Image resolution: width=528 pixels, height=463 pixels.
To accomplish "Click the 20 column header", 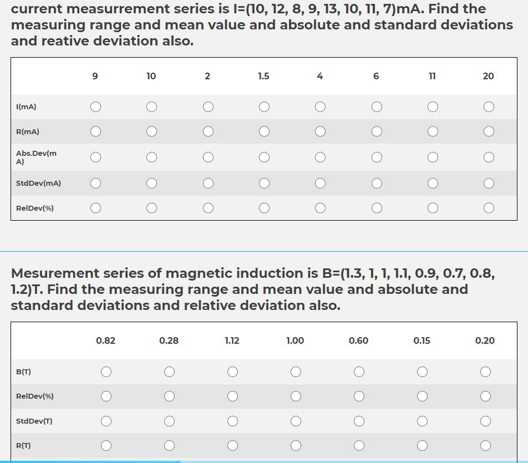I will [488, 76].
